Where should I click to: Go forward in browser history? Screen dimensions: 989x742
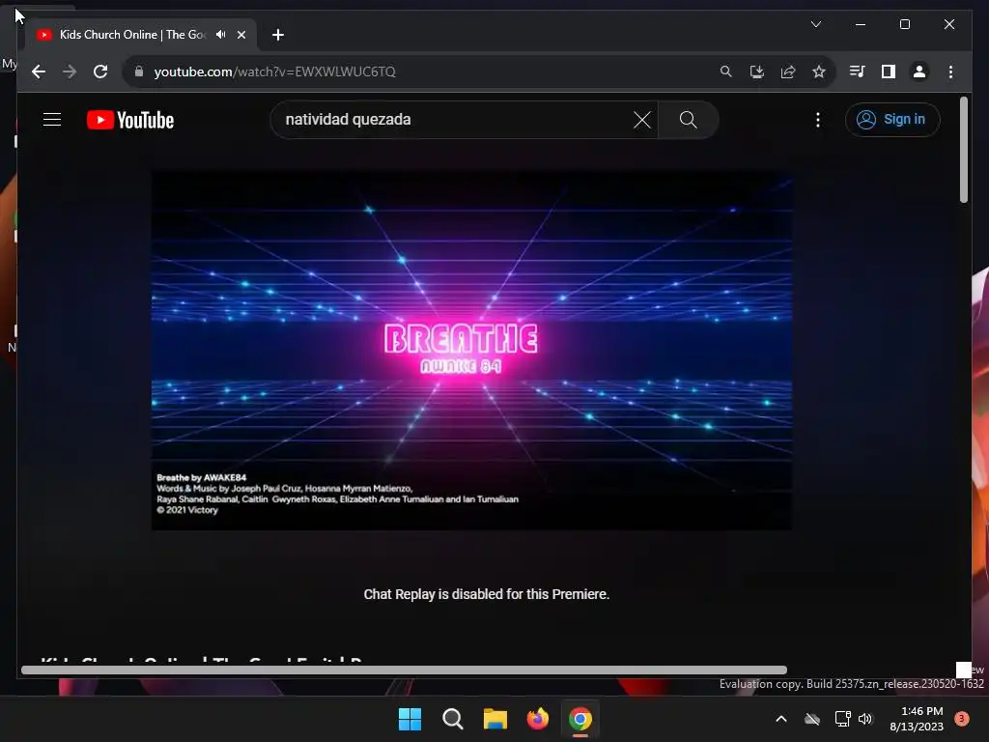pos(70,71)
